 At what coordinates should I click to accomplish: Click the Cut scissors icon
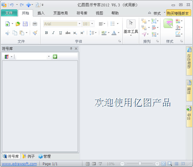tap(8, 33)
